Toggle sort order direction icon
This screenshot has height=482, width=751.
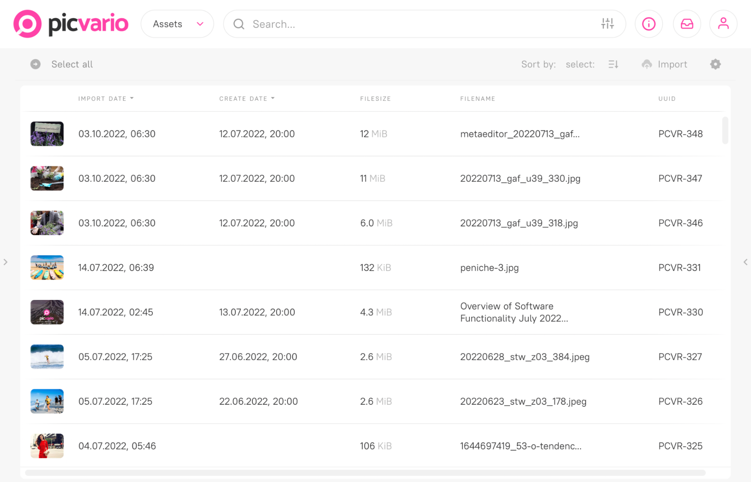613,64
